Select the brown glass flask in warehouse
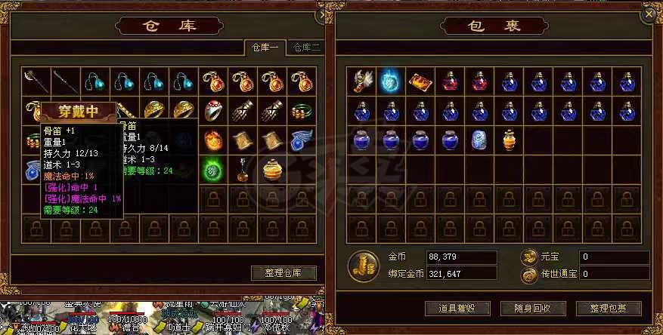Image resolution: width=663 pixels, height=335 pixels. point(243,170)
